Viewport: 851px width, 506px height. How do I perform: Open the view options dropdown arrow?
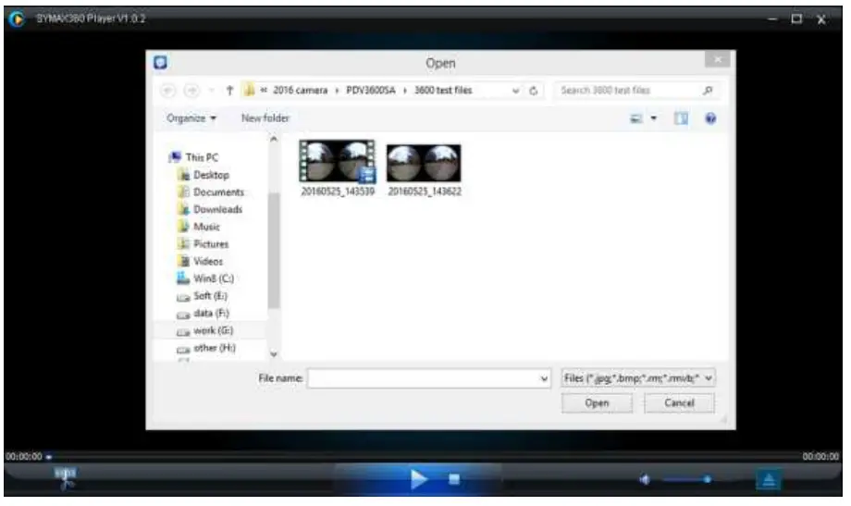pyautogui.click(x=654, y=118)
